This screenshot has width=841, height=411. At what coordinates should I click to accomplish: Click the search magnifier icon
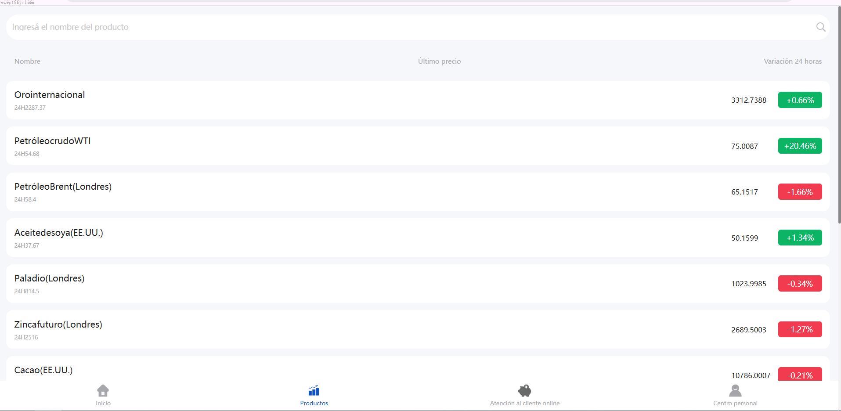click(820, 27)
